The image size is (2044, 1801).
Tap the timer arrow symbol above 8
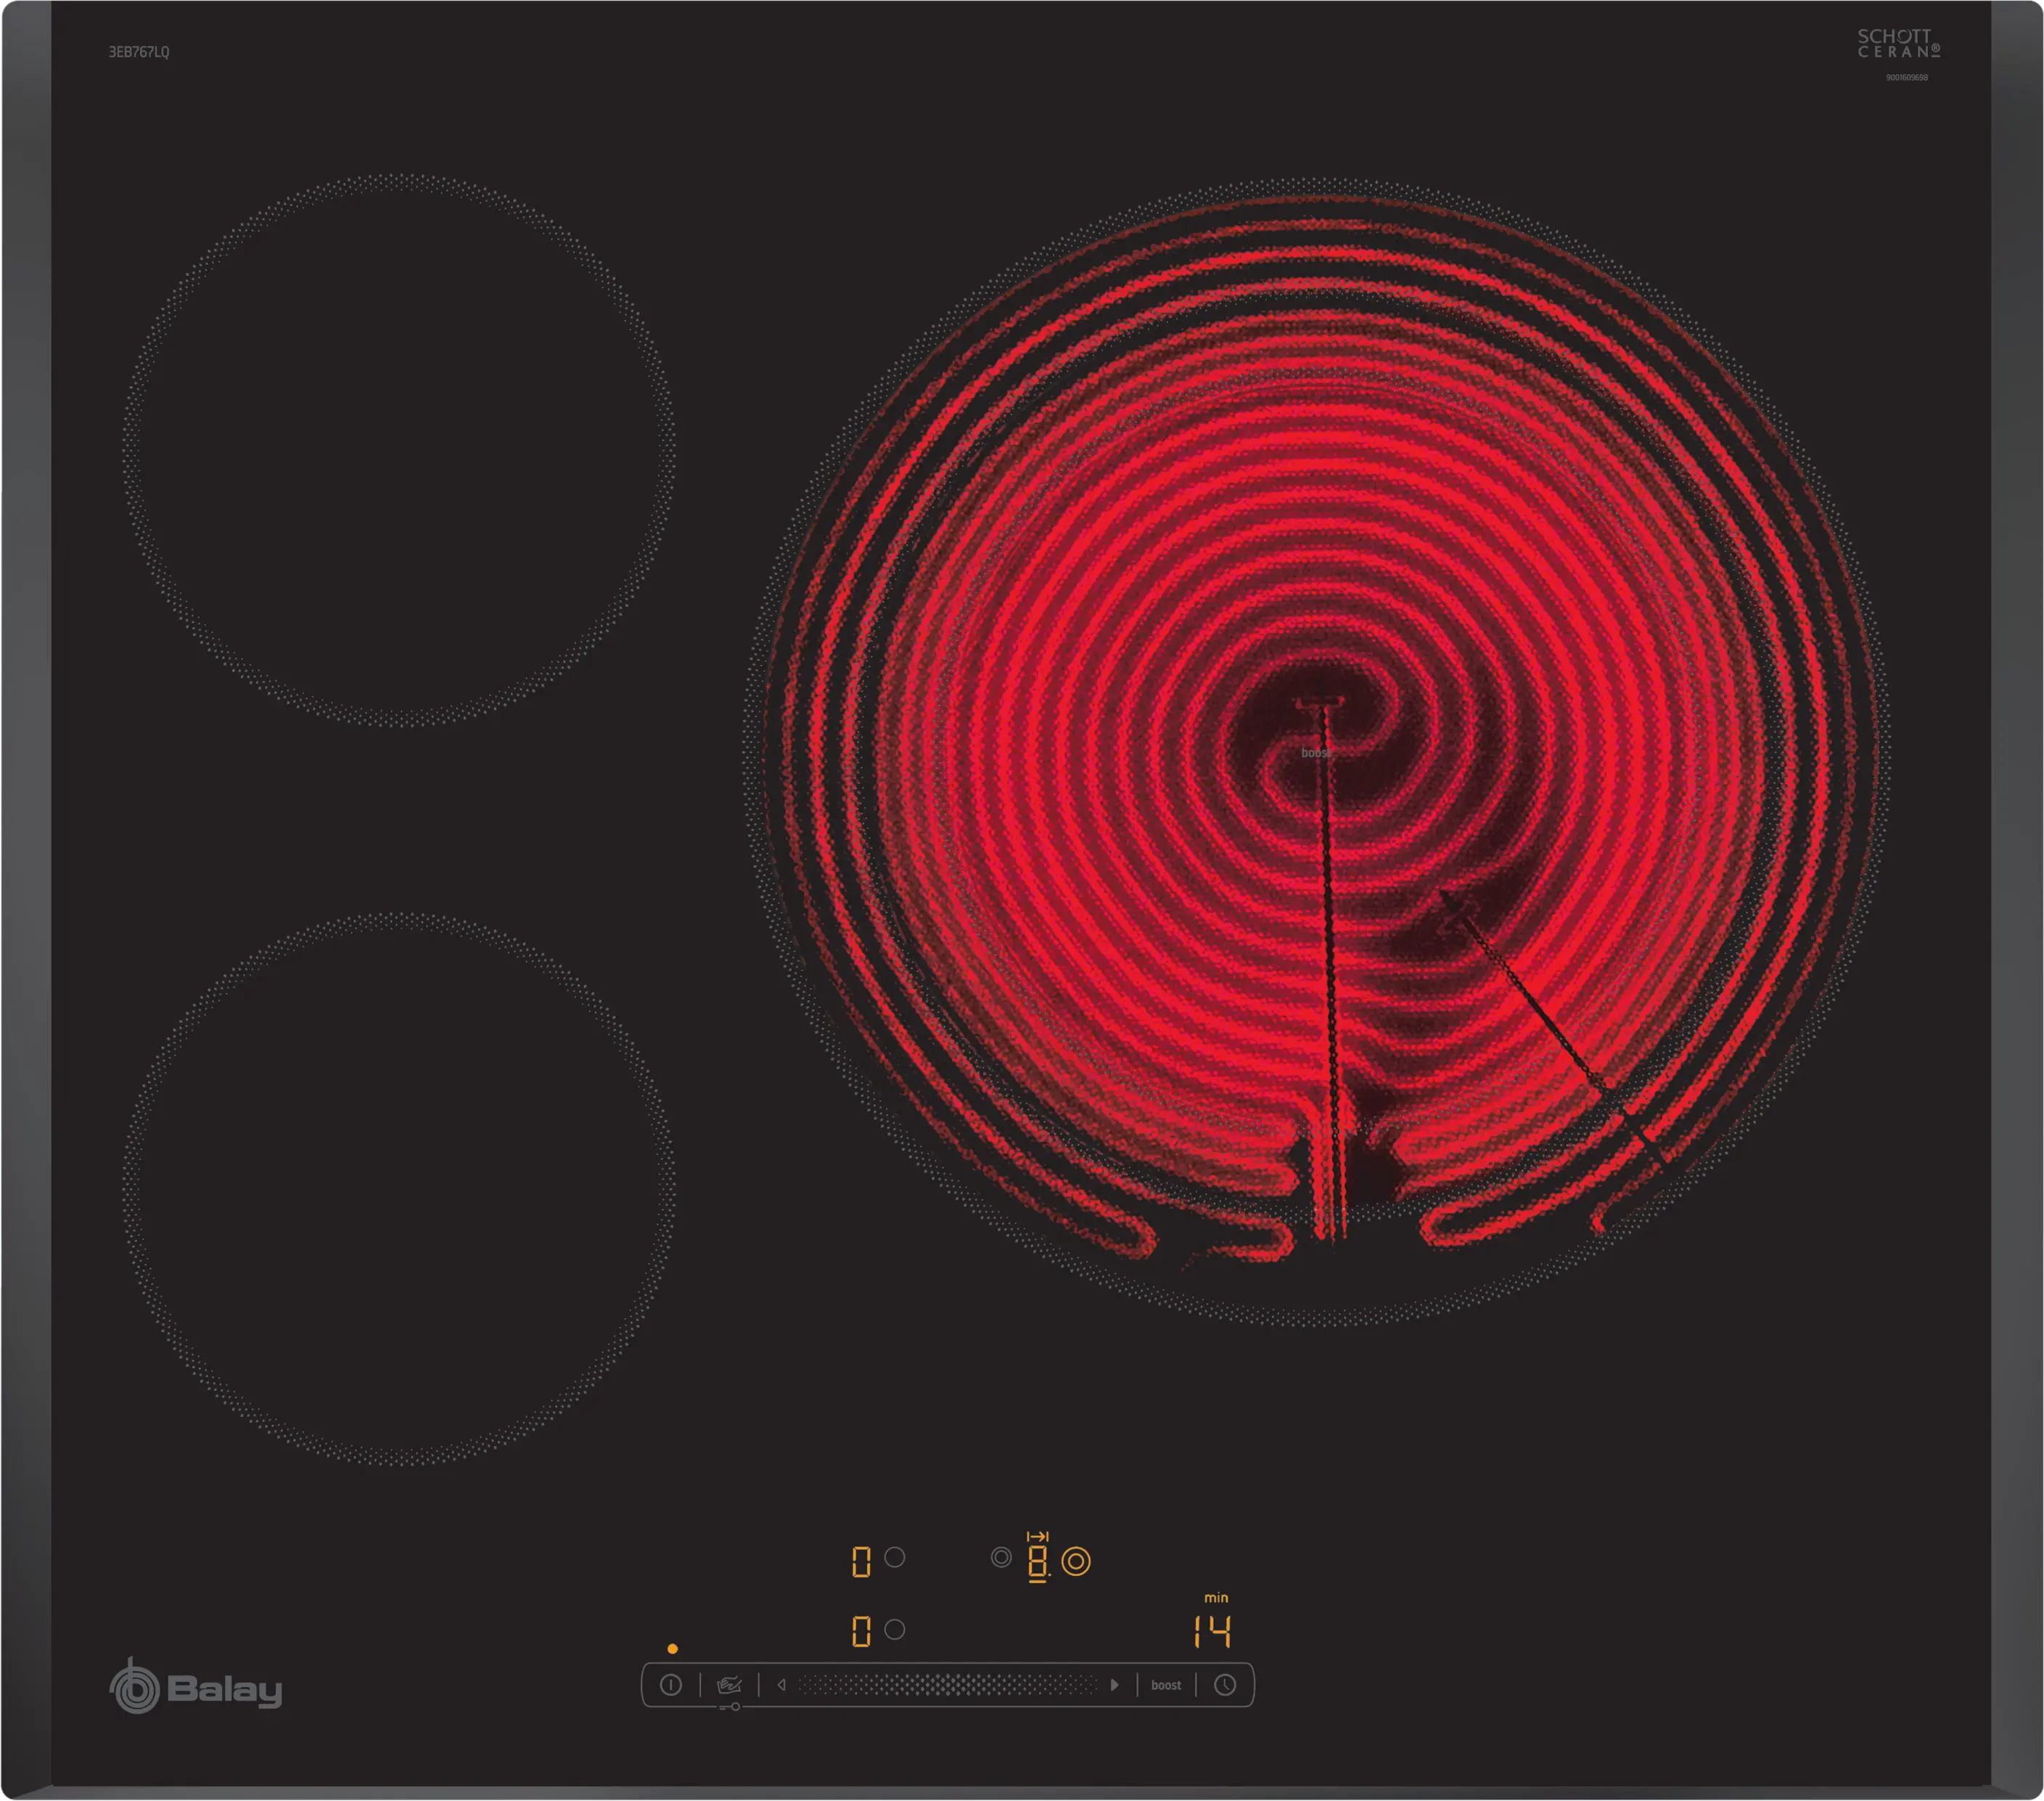tap(1038, 1536)
